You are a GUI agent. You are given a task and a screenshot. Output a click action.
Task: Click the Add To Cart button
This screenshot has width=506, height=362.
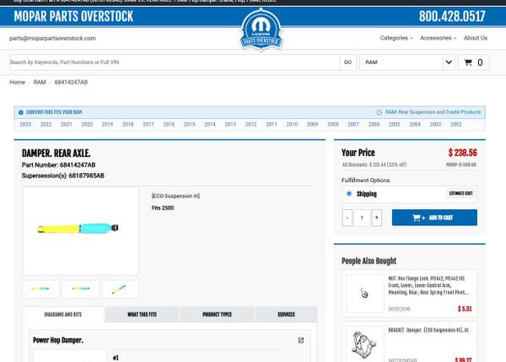click(434, 218)
